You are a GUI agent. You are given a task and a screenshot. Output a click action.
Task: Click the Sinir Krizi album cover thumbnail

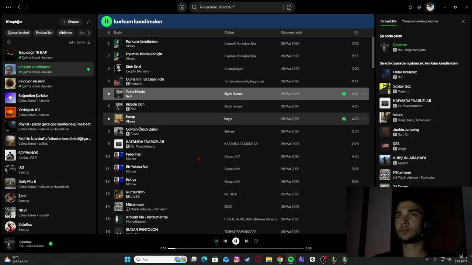119,69
